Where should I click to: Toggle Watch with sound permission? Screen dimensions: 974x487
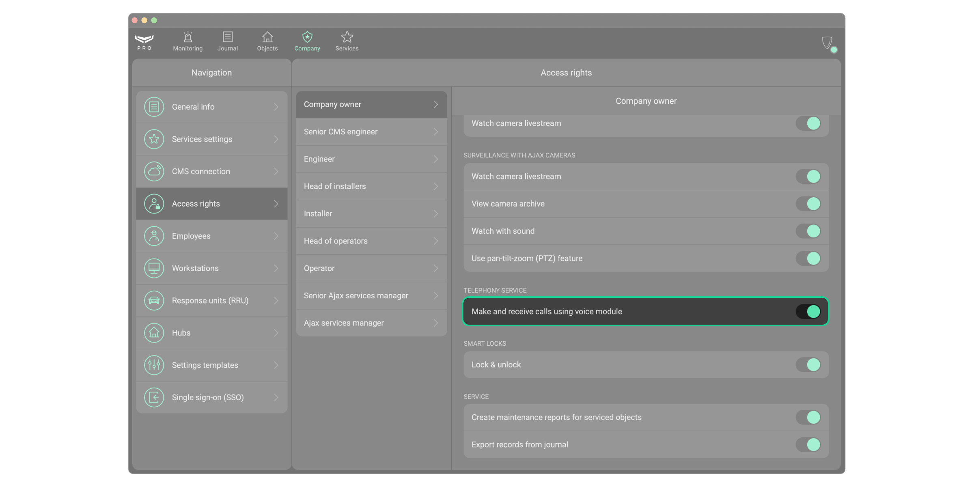808,231
